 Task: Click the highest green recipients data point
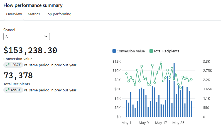[x=161, y=63]
